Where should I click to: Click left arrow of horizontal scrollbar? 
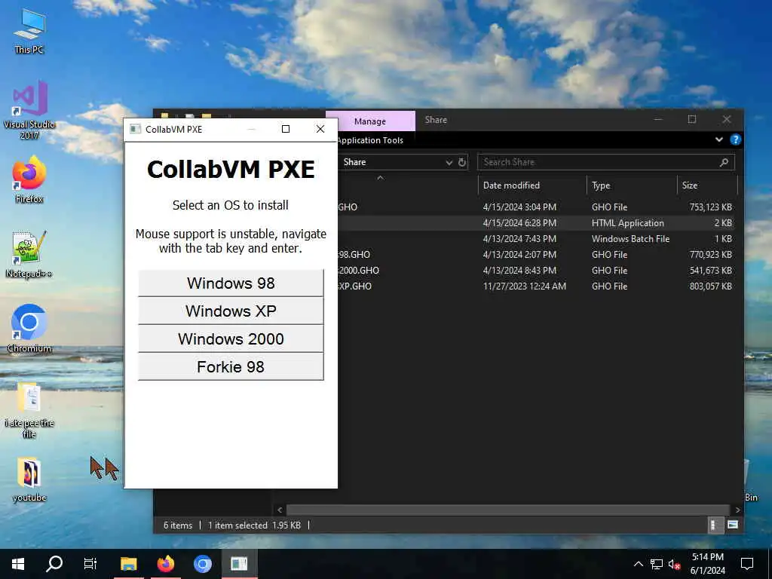pyautogui.click(x=280, y=510)
